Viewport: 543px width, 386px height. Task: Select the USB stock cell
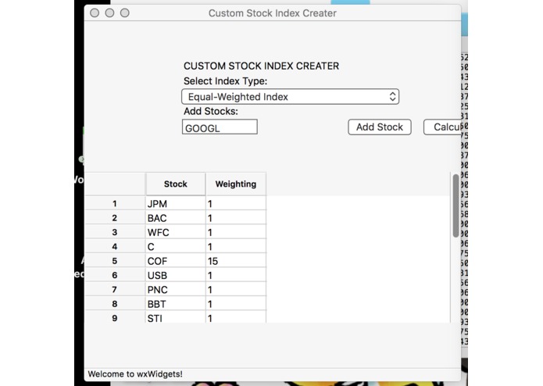(176, 275)
